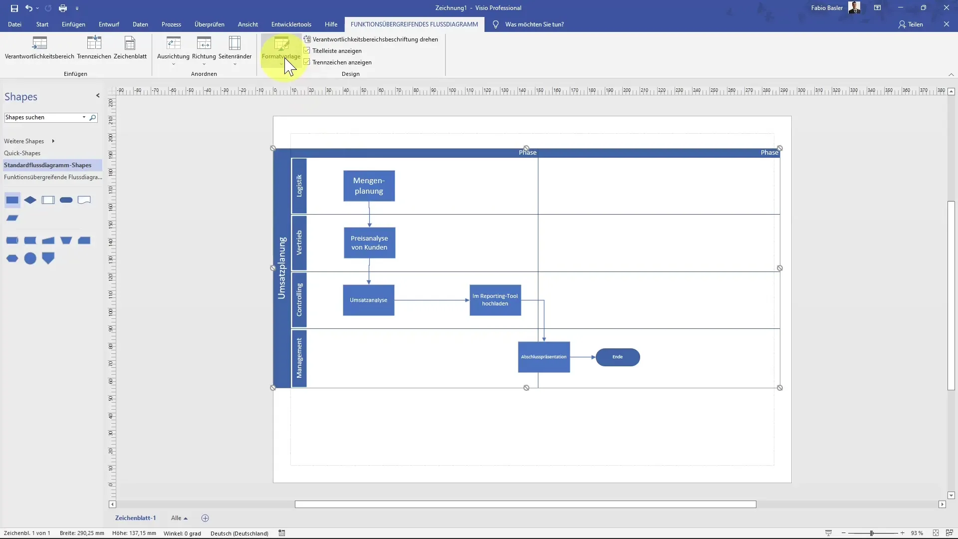958x539 pixels.
Task: Open the Überprüfen ribbon tab
Action: 210,24
